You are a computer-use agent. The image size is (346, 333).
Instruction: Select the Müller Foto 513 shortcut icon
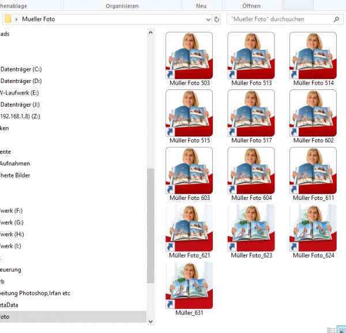coord(251,55)
